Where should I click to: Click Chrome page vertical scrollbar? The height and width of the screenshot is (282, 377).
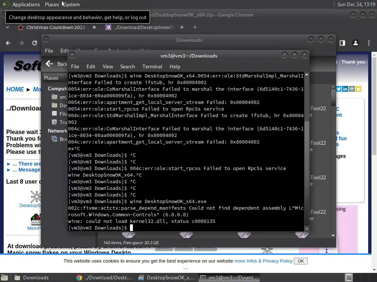374,107
